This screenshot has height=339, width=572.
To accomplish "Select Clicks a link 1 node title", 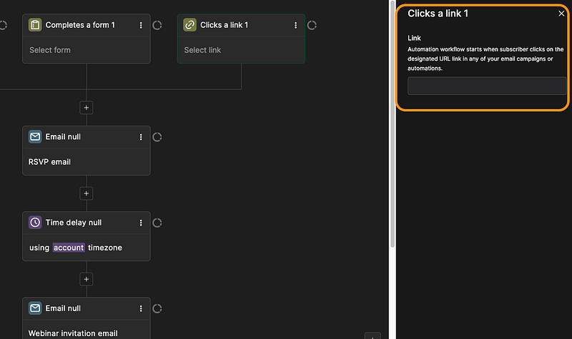I will [224, 25].
